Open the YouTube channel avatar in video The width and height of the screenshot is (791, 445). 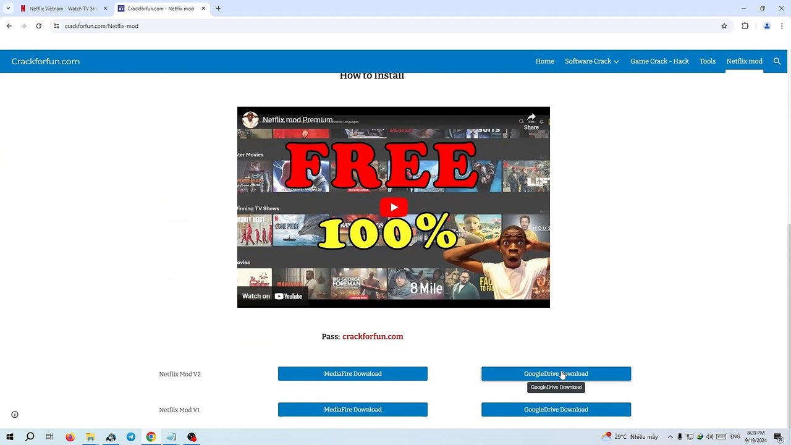(250, 120)
